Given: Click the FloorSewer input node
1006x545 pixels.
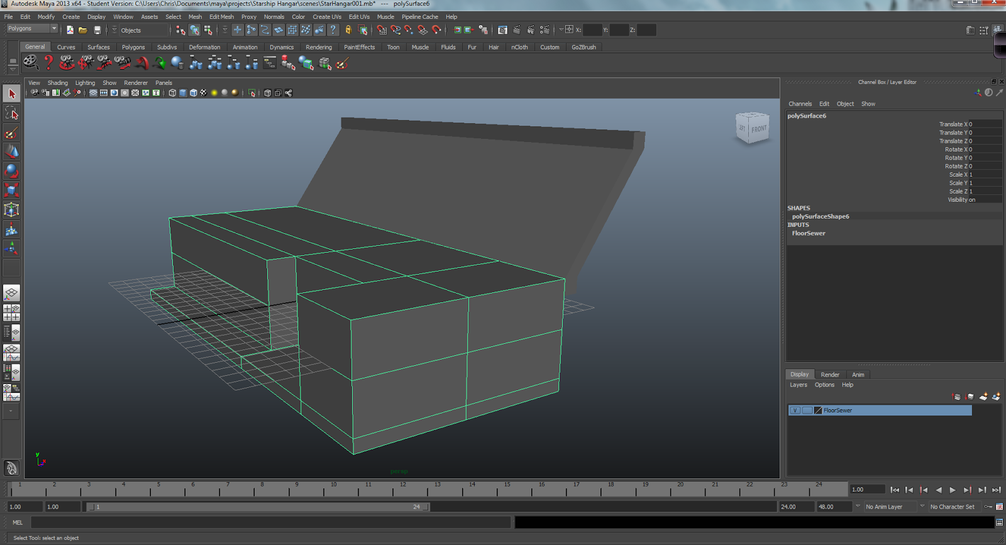Looking at the screenshot, I should point(809,233).
